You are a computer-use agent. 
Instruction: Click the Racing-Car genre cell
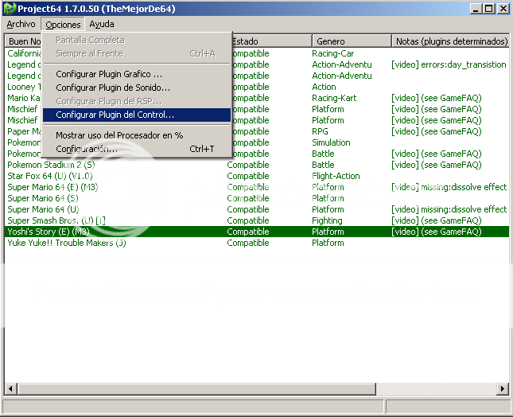[332, 53]
